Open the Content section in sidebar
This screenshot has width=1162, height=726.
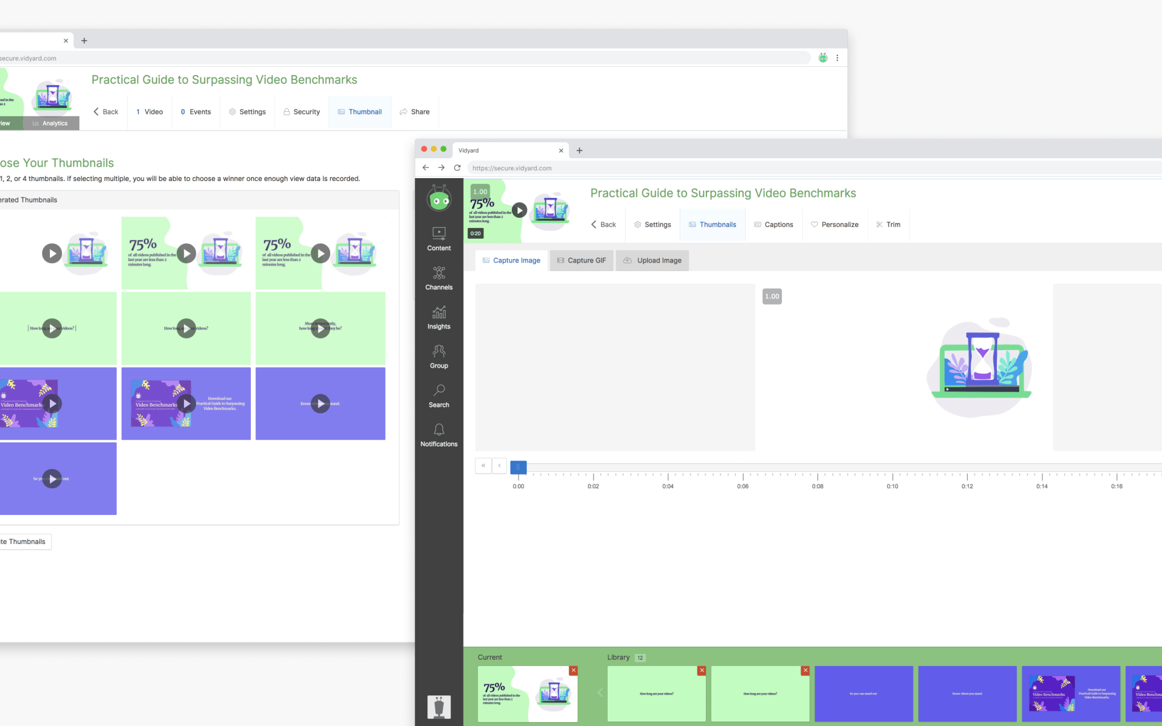pyautogui.click(x=439, y=239)
